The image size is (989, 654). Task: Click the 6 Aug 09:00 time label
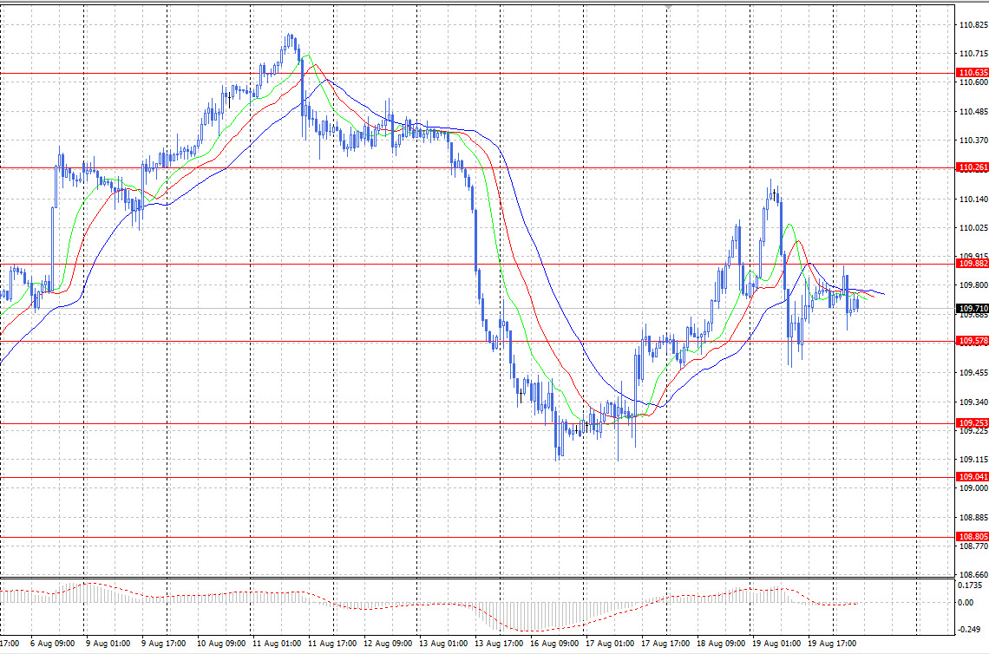pos(52,644)
